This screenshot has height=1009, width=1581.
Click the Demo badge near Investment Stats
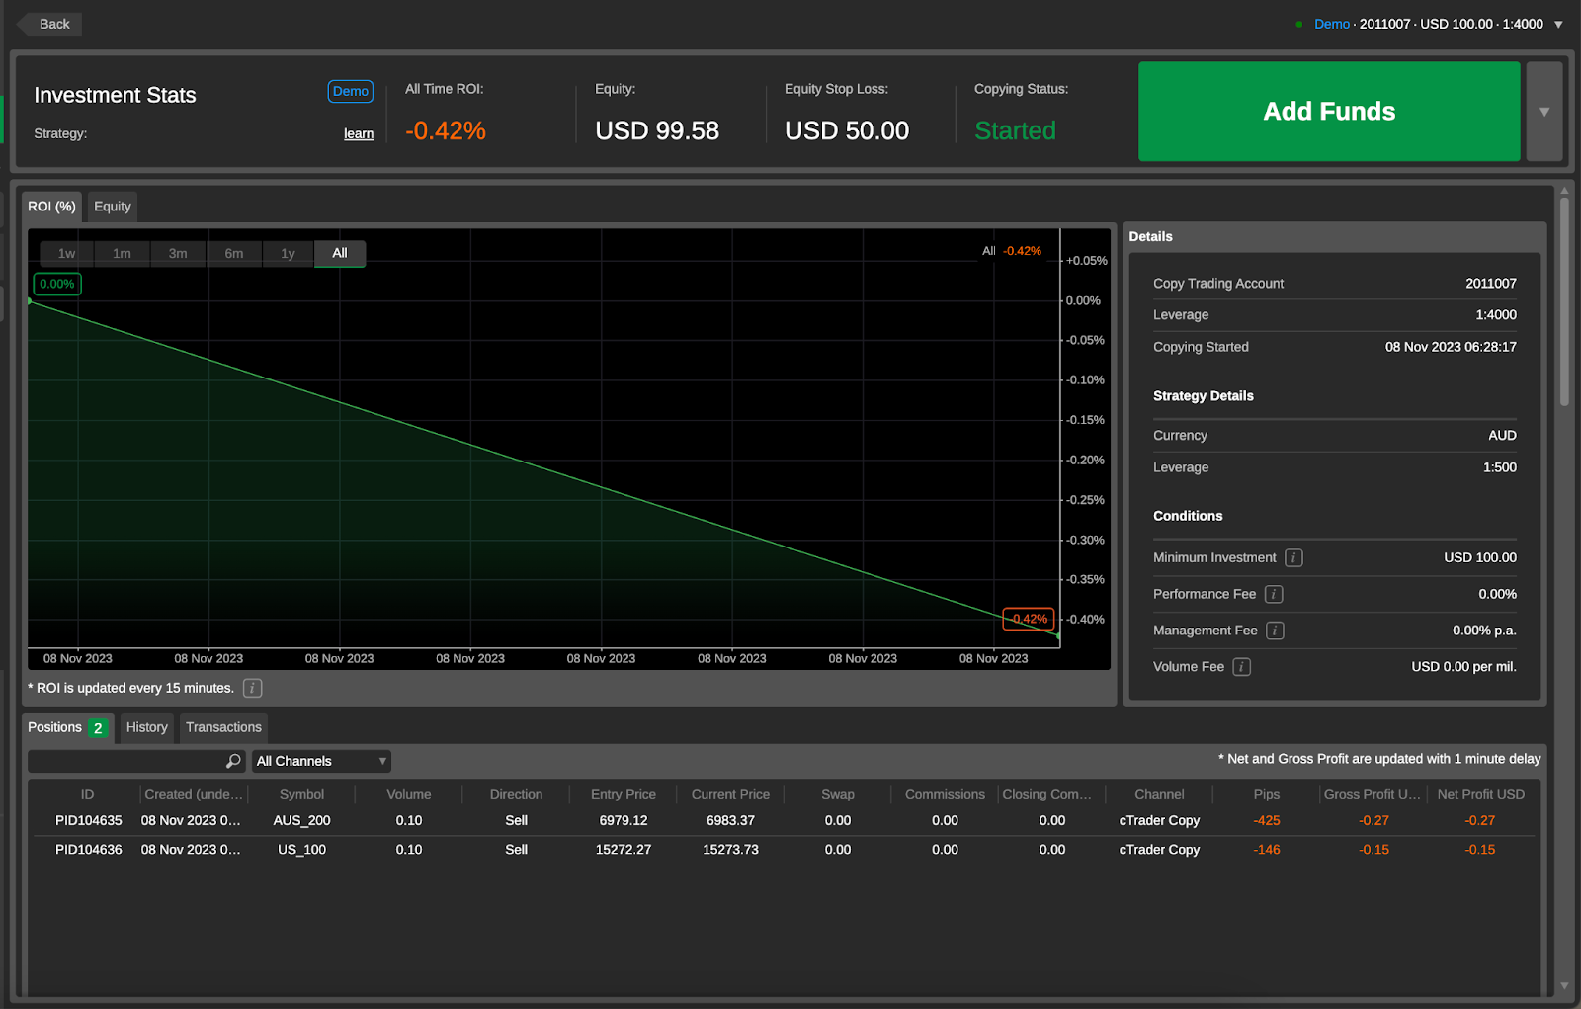[x=351, y=91]
